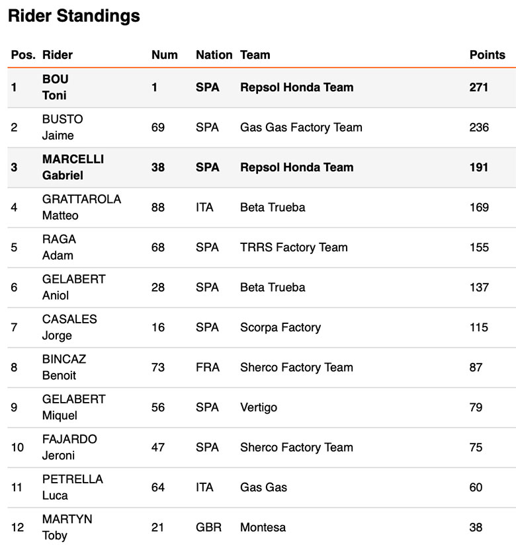
Task: Select the Scorpa Factory team cell
Action: coord(280,327)
